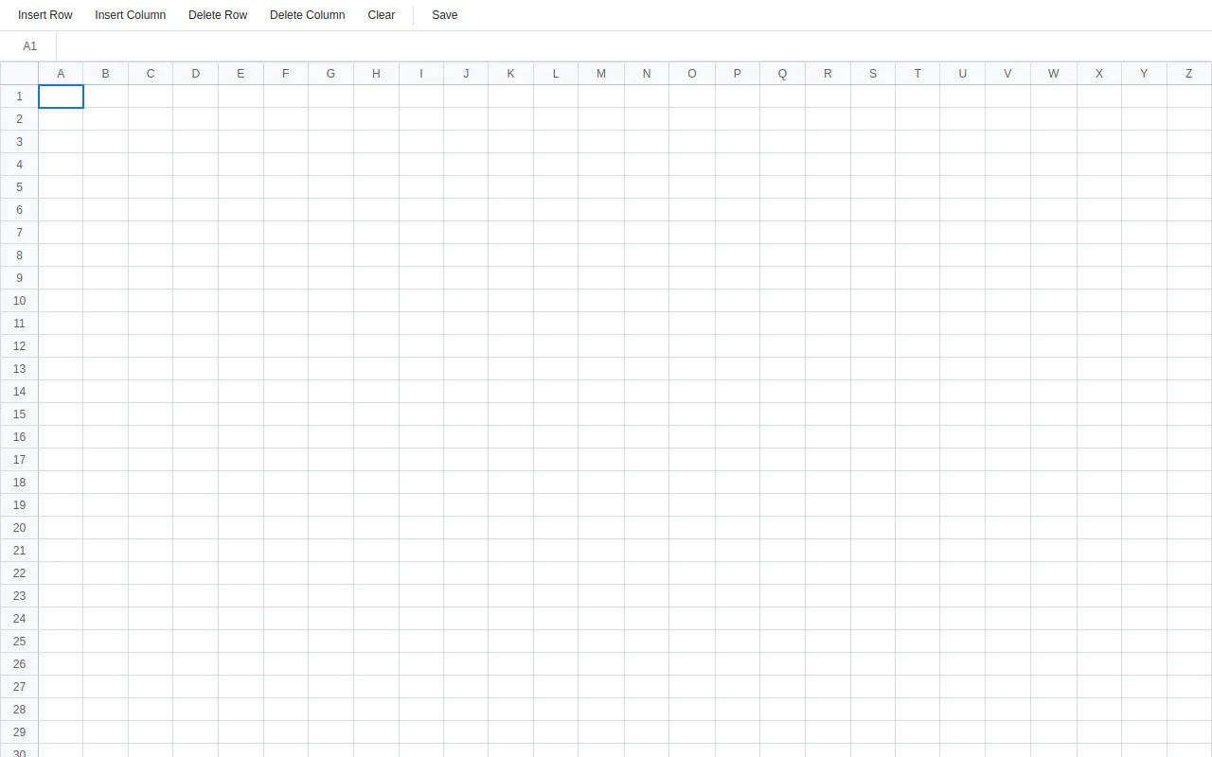Select row 25 header
This screenshot has width=1212, height=757.
(x=19, y=642)
